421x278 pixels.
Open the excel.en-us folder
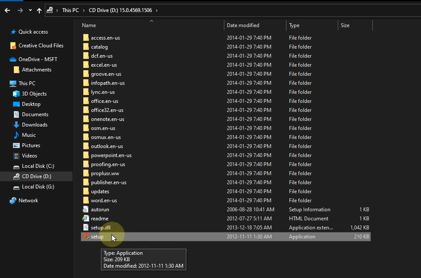click(x=104, y=65)
